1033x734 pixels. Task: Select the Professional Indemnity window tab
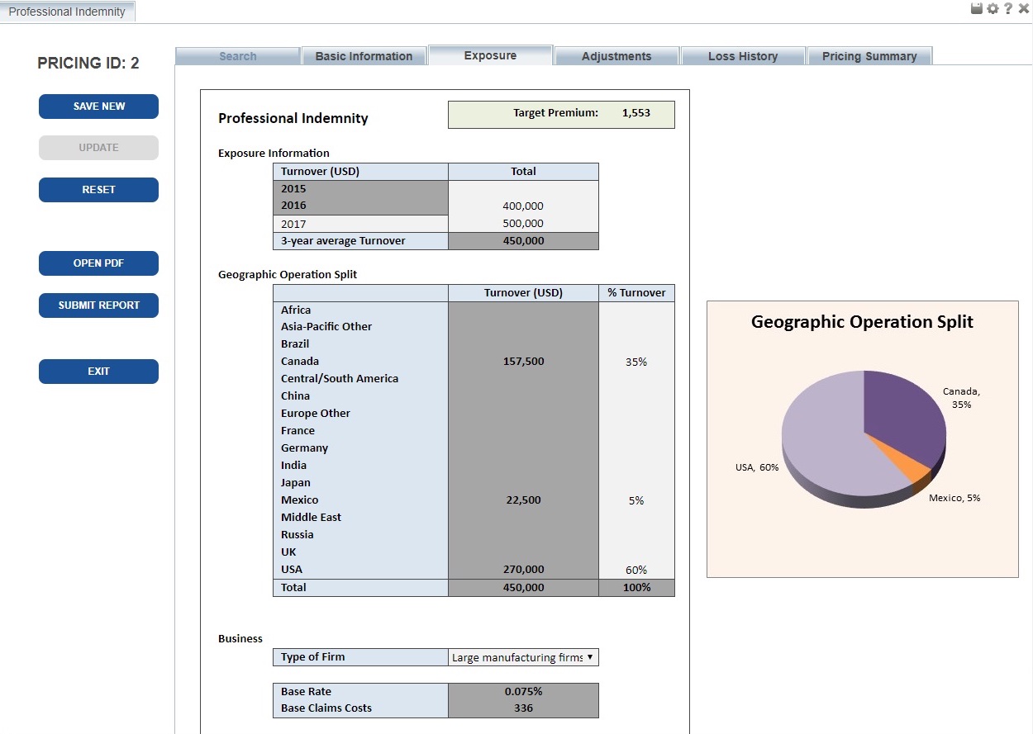click(68, 11)
